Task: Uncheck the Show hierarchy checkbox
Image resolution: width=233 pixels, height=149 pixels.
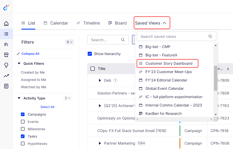Action: (x=90, y=54)
